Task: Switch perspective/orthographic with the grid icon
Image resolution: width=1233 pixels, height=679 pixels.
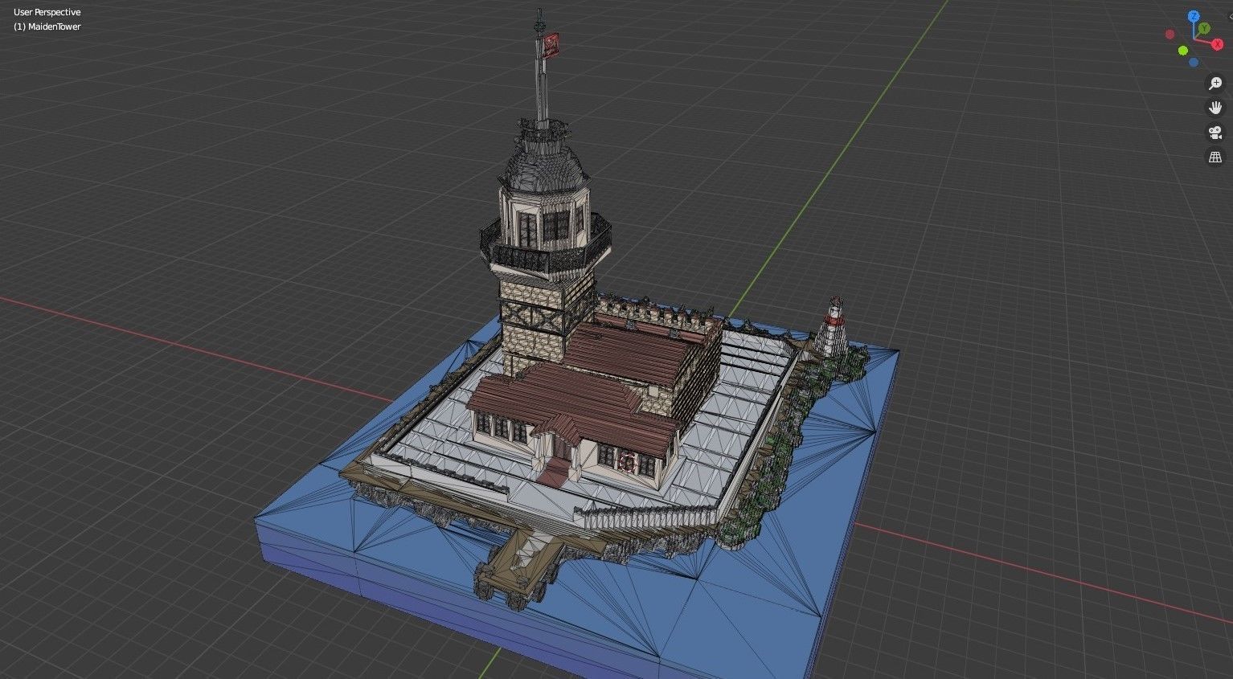Action: pos(1215,157)
